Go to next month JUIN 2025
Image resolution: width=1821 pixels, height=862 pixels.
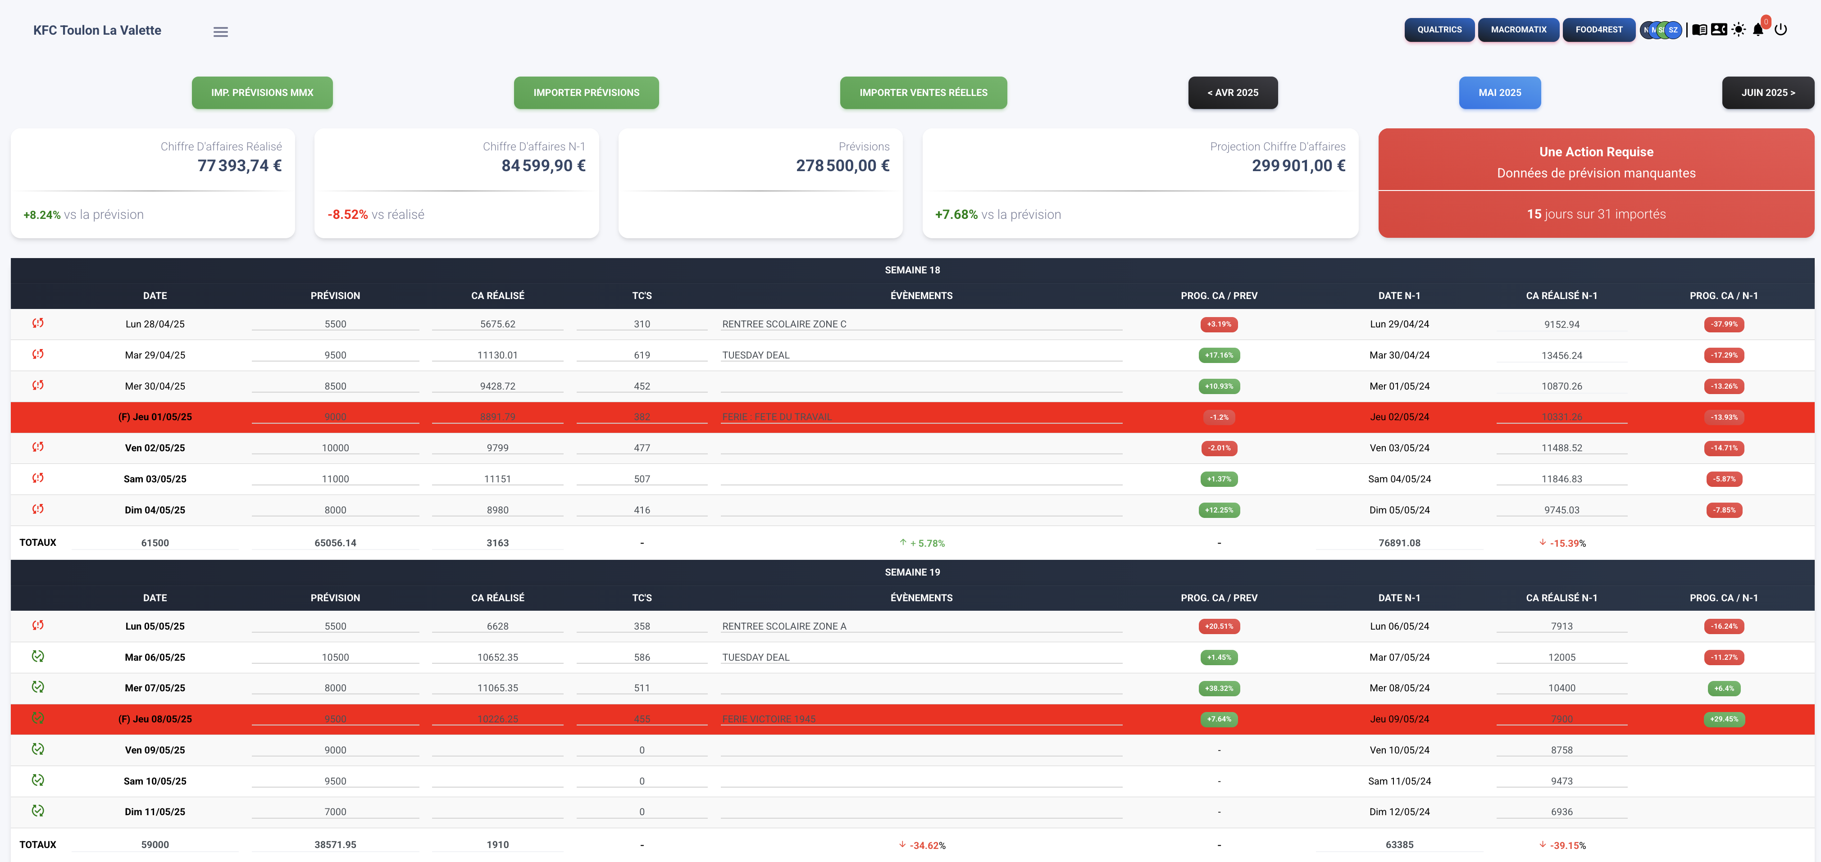click(1768, 93)
